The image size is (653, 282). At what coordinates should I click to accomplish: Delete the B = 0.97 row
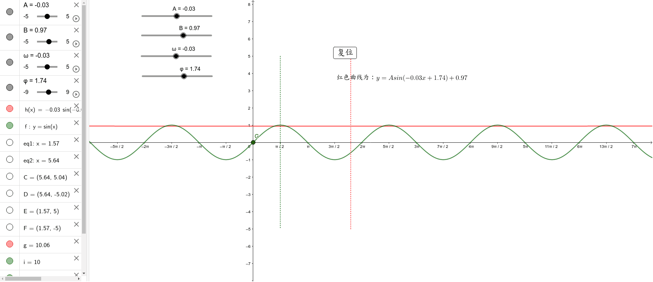tap(76, 30)
